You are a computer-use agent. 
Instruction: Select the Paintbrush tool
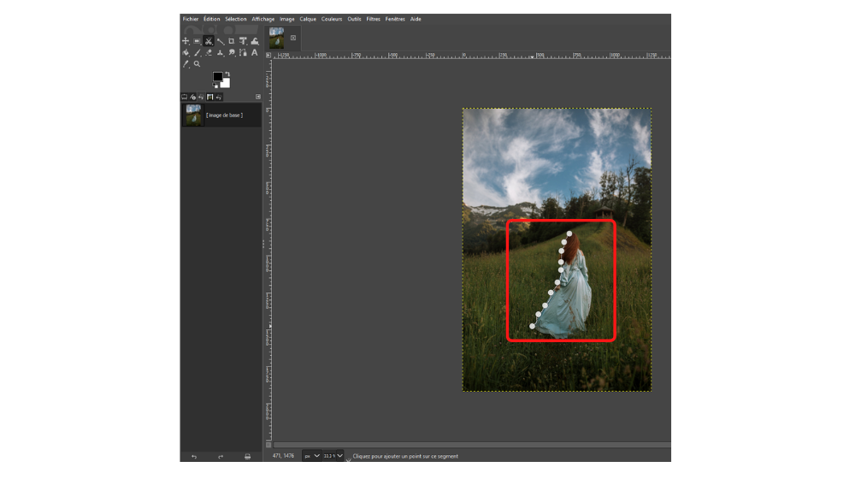(x=197, y=52)
